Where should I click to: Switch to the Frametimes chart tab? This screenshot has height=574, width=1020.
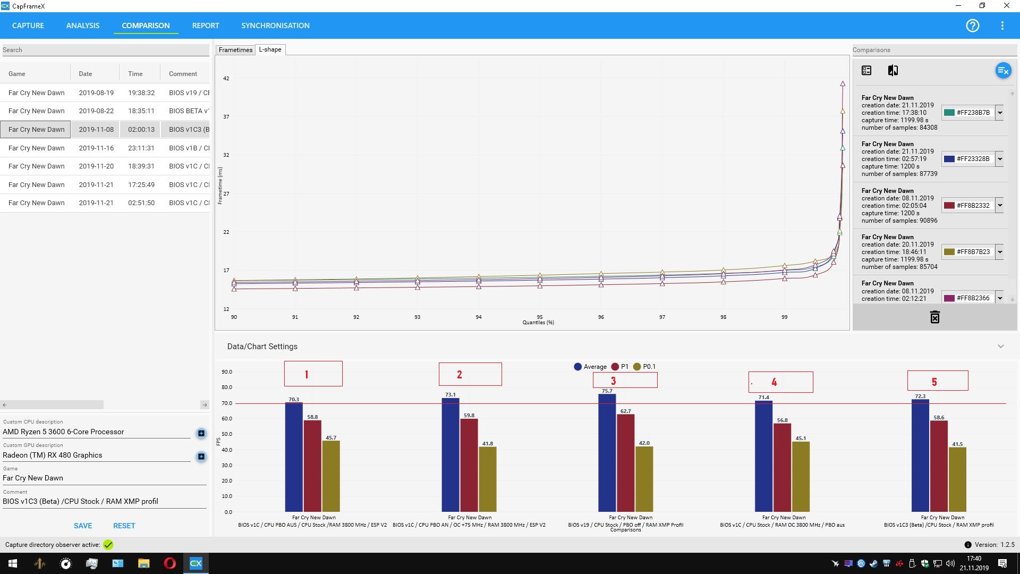[235, 50]
